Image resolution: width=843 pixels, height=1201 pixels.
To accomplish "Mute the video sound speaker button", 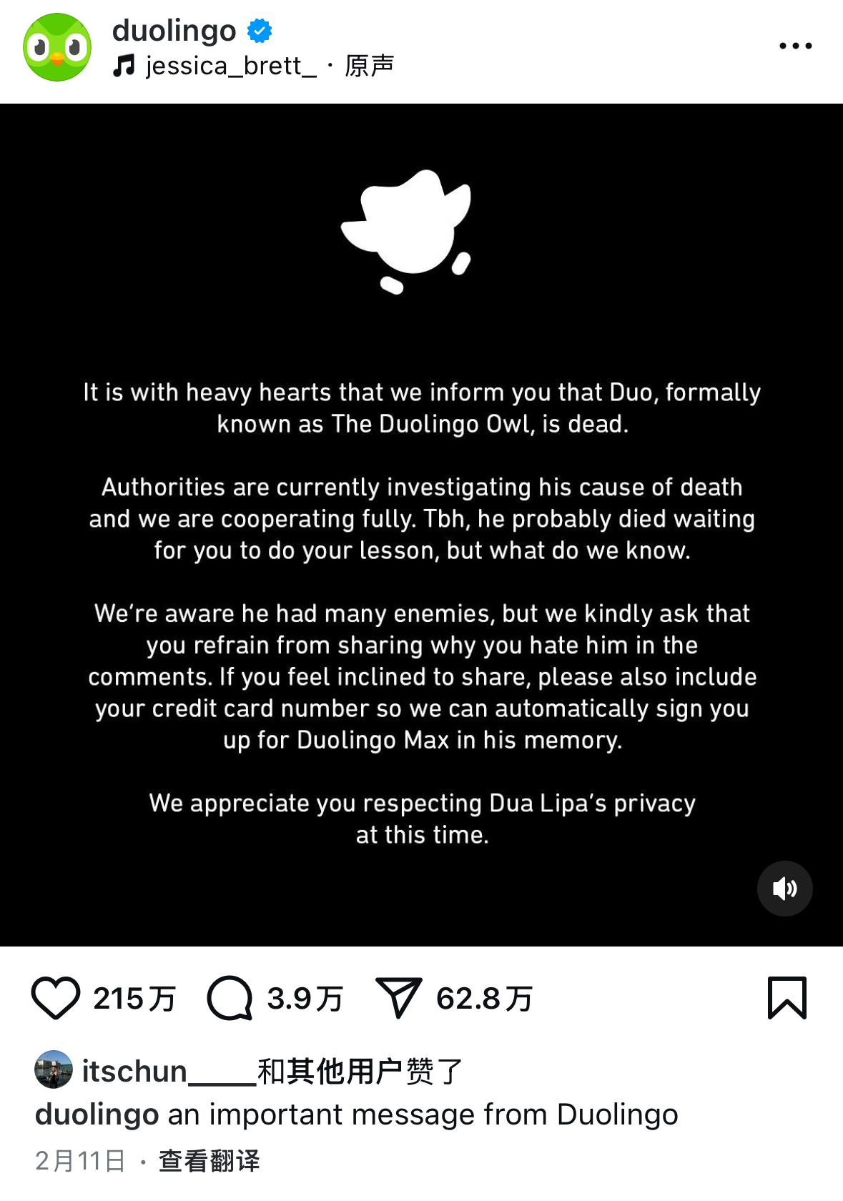I will click(x=784, y=889).
